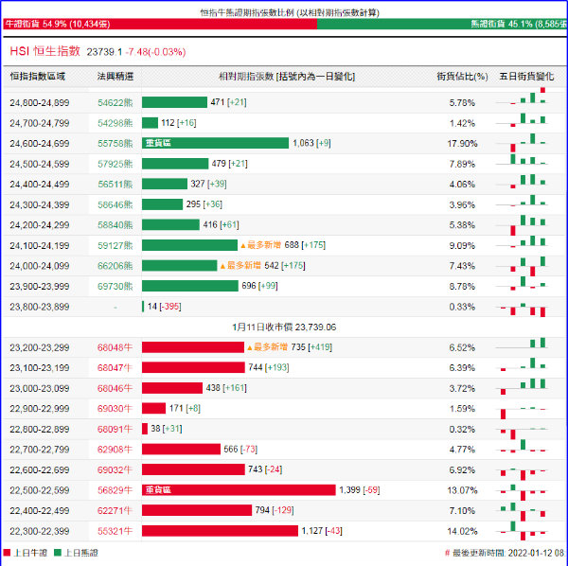Click the 17.90% street share value
Screen dimensions: 568x566
click(x=462, y=144)
